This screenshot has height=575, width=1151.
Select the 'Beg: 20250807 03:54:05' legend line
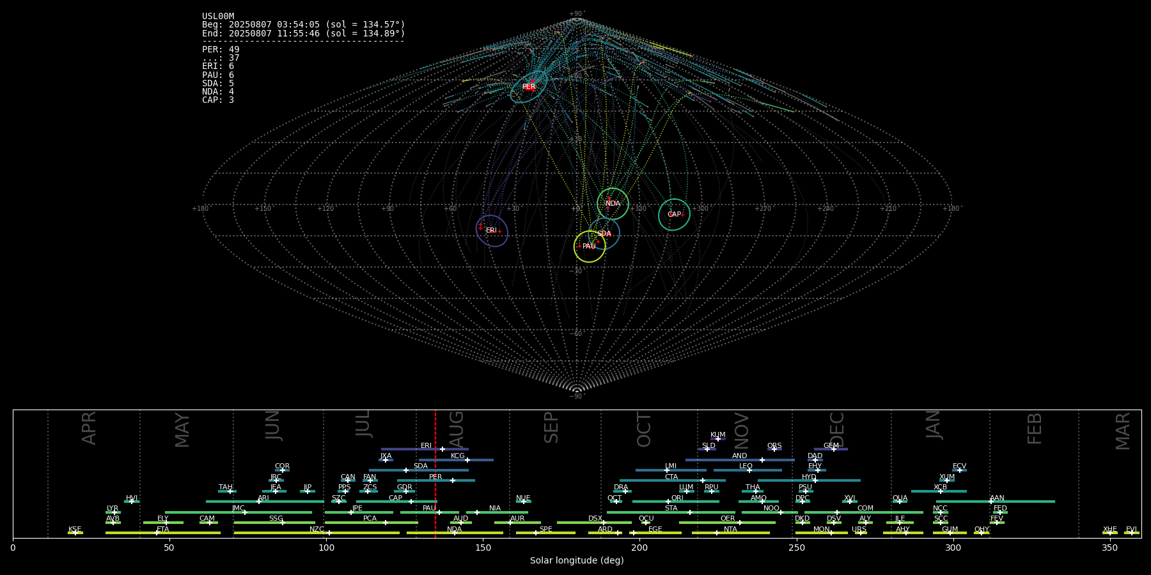tap(303, 25)
